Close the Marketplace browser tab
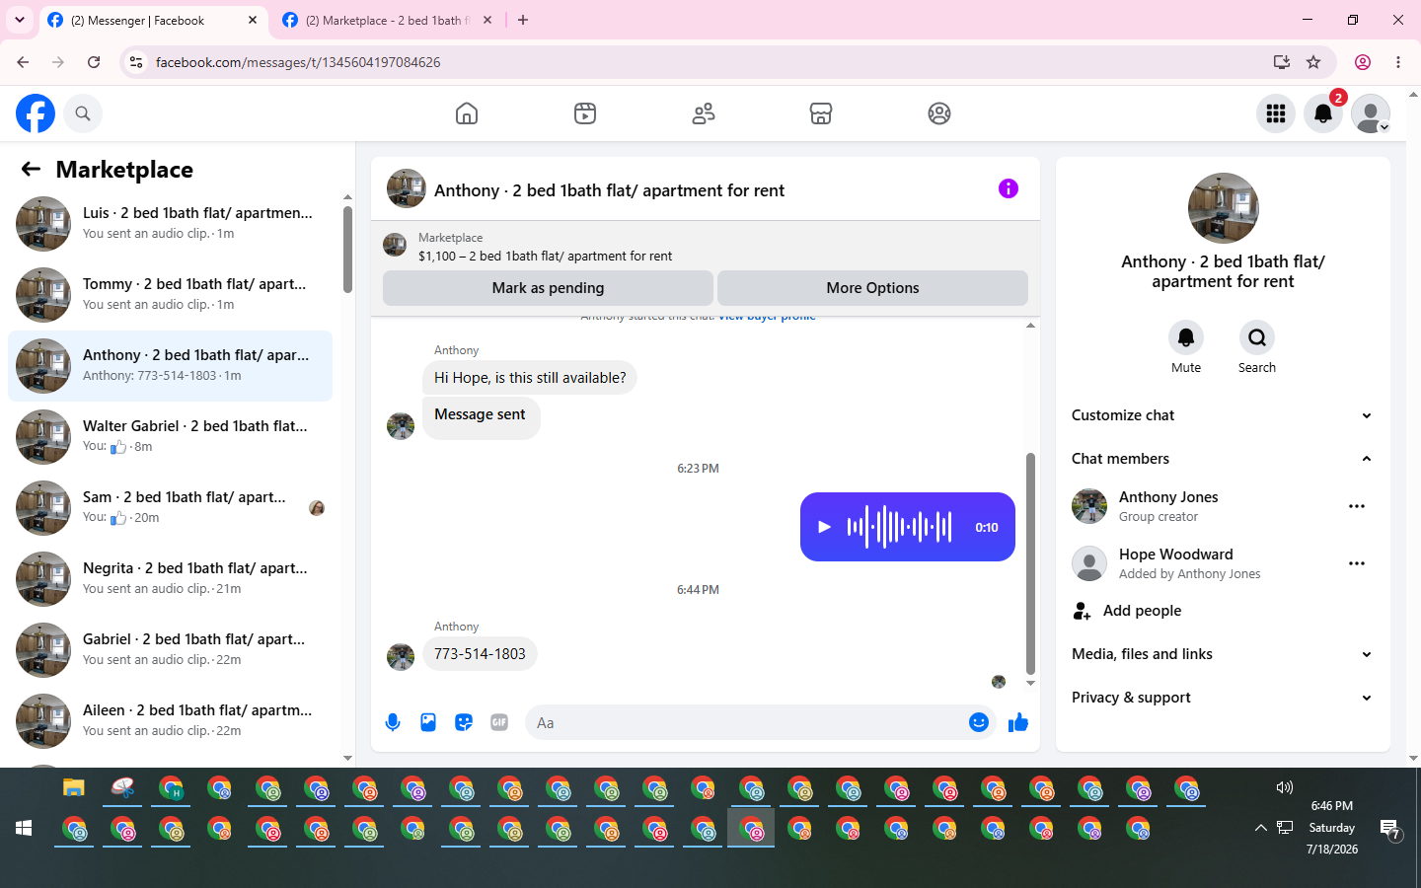The height and width of the screenshot is (888, 1421). 487,20
